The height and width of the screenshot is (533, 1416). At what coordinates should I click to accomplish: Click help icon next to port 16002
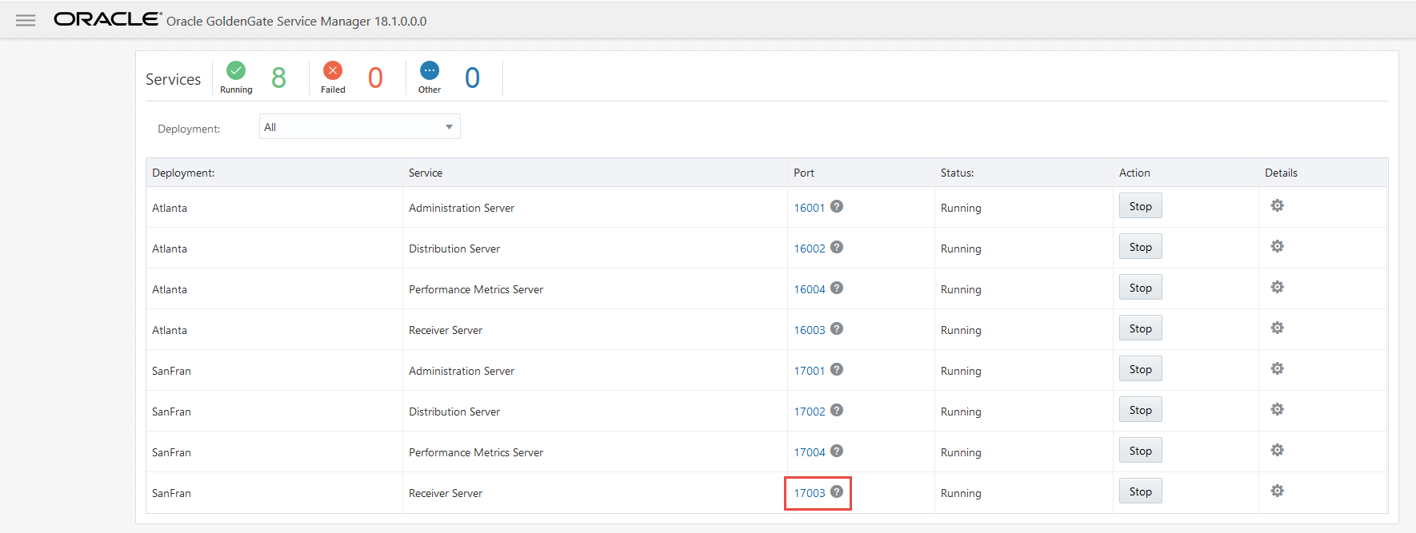point(837,247)
